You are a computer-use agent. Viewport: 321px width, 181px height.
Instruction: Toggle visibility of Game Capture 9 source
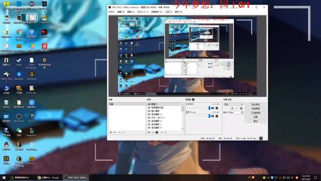pos(149,114)
